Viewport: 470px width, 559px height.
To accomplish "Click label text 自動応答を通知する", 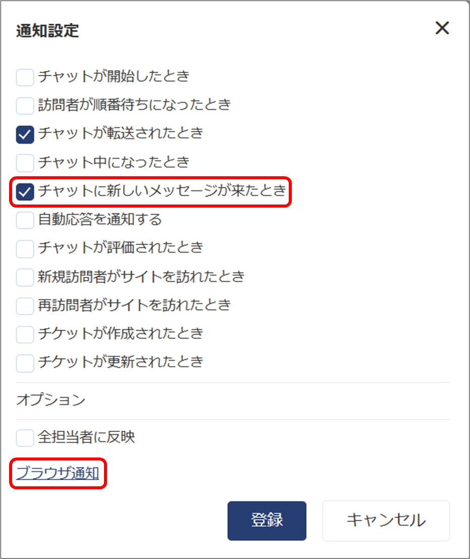I will pyautogui.click(x=100, y=219).
